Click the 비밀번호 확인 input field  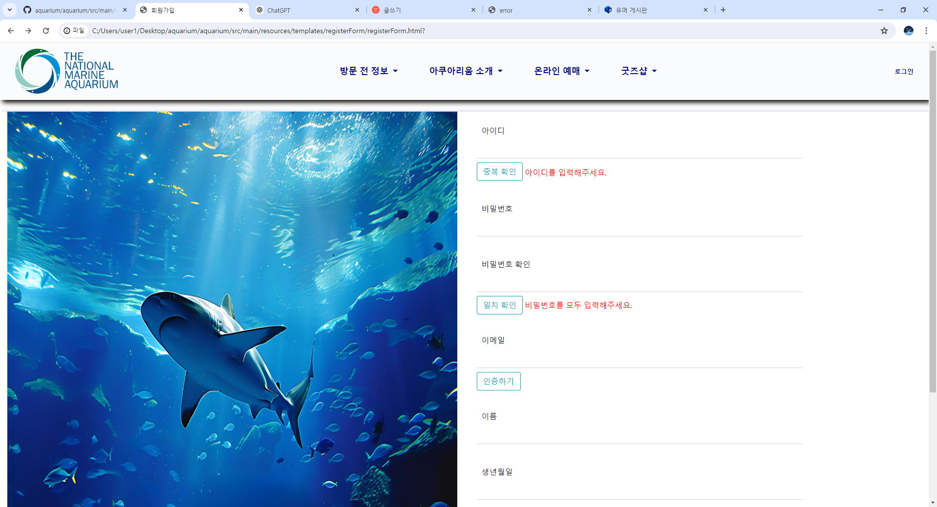point(639,282)
